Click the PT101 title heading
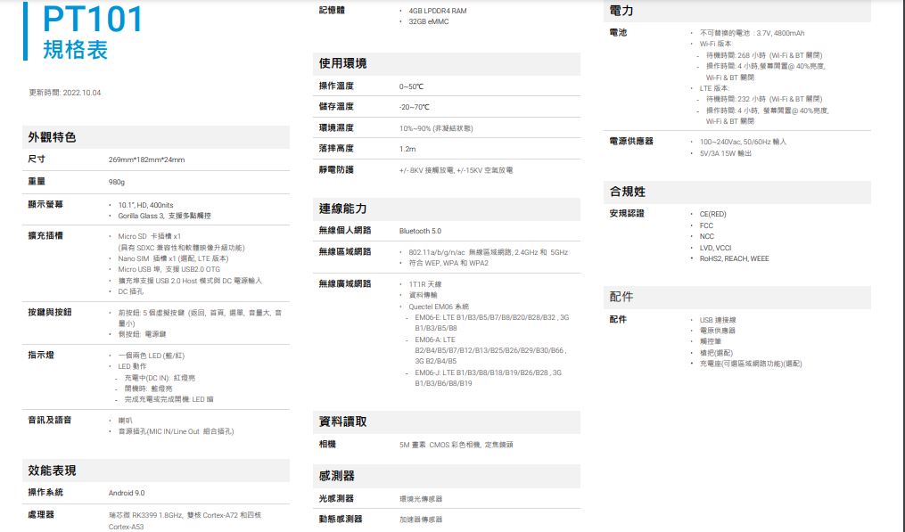 pos(94,20)
